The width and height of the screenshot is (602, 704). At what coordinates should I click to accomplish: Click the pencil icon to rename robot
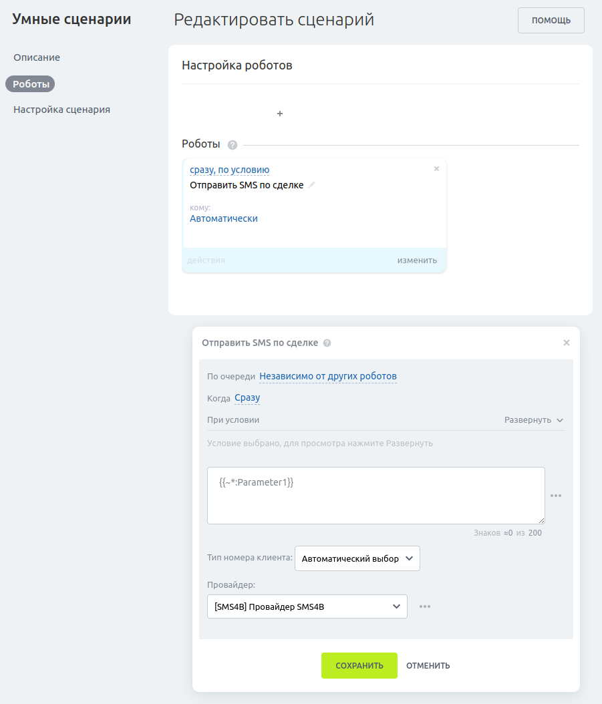pos(311,185)
